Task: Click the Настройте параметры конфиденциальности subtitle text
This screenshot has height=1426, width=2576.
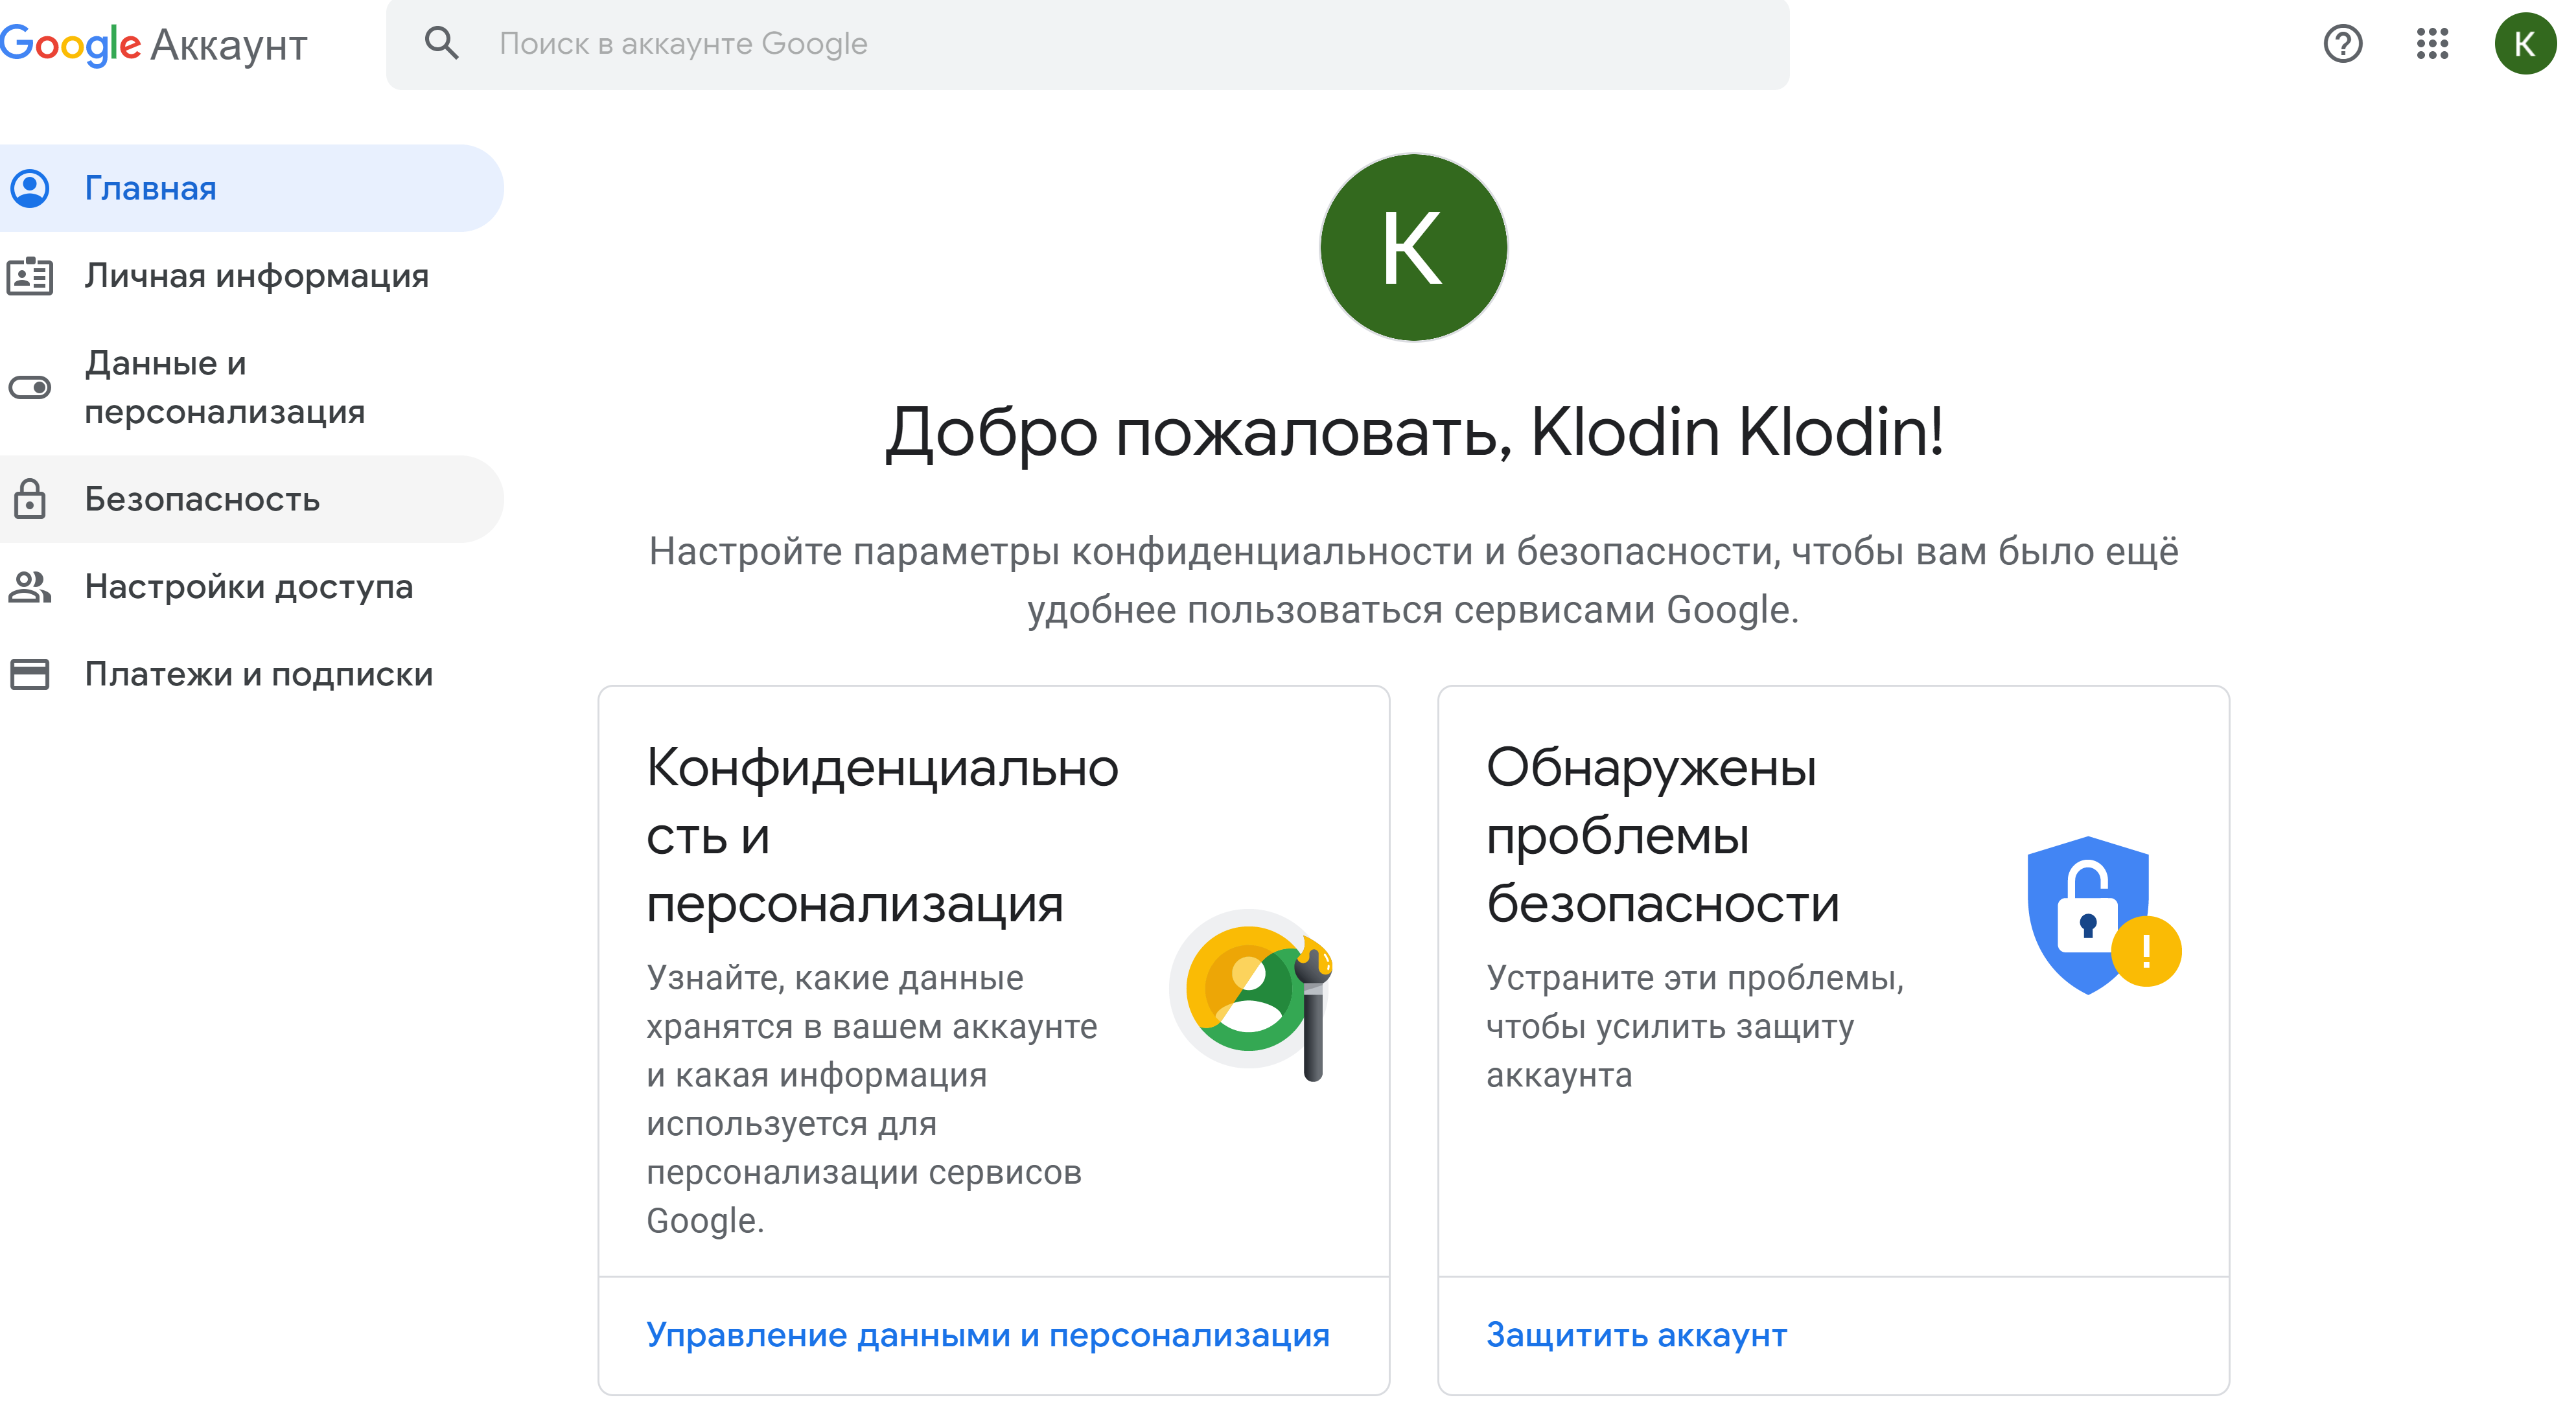Action: click(x=1413, y=581)
